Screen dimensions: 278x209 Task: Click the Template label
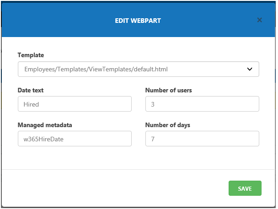point(31,55)
